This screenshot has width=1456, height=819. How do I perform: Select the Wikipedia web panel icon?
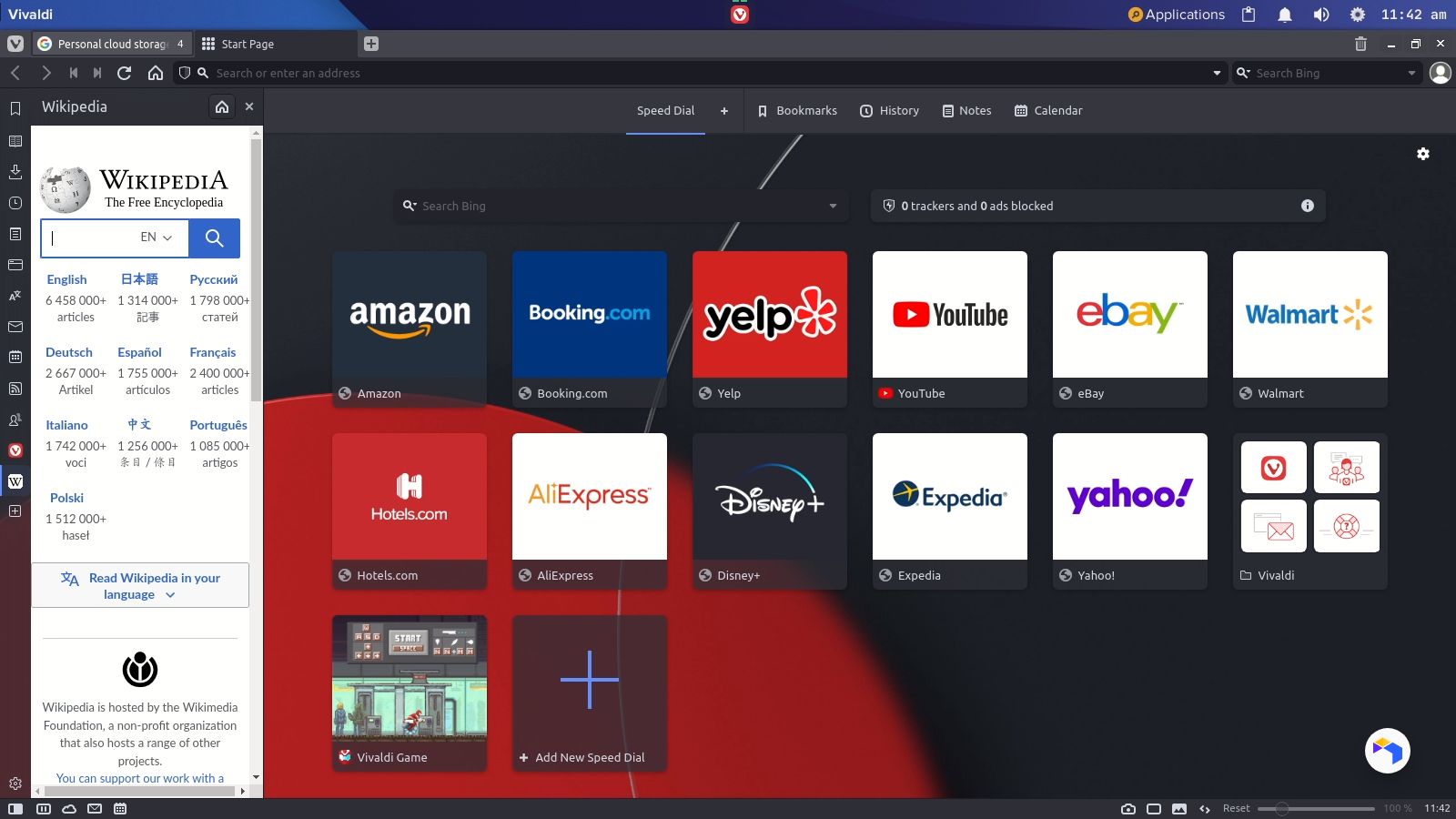pyautogui.click(x=15, y=481)
